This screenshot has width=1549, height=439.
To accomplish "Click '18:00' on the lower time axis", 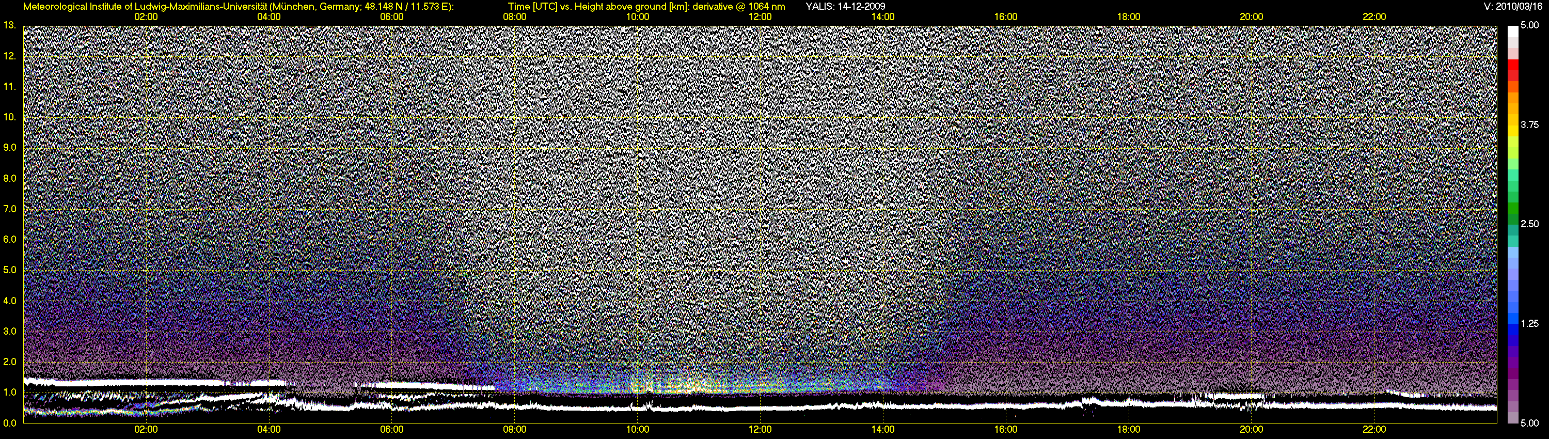I will pyautogui.click(x=1129, y=430).
